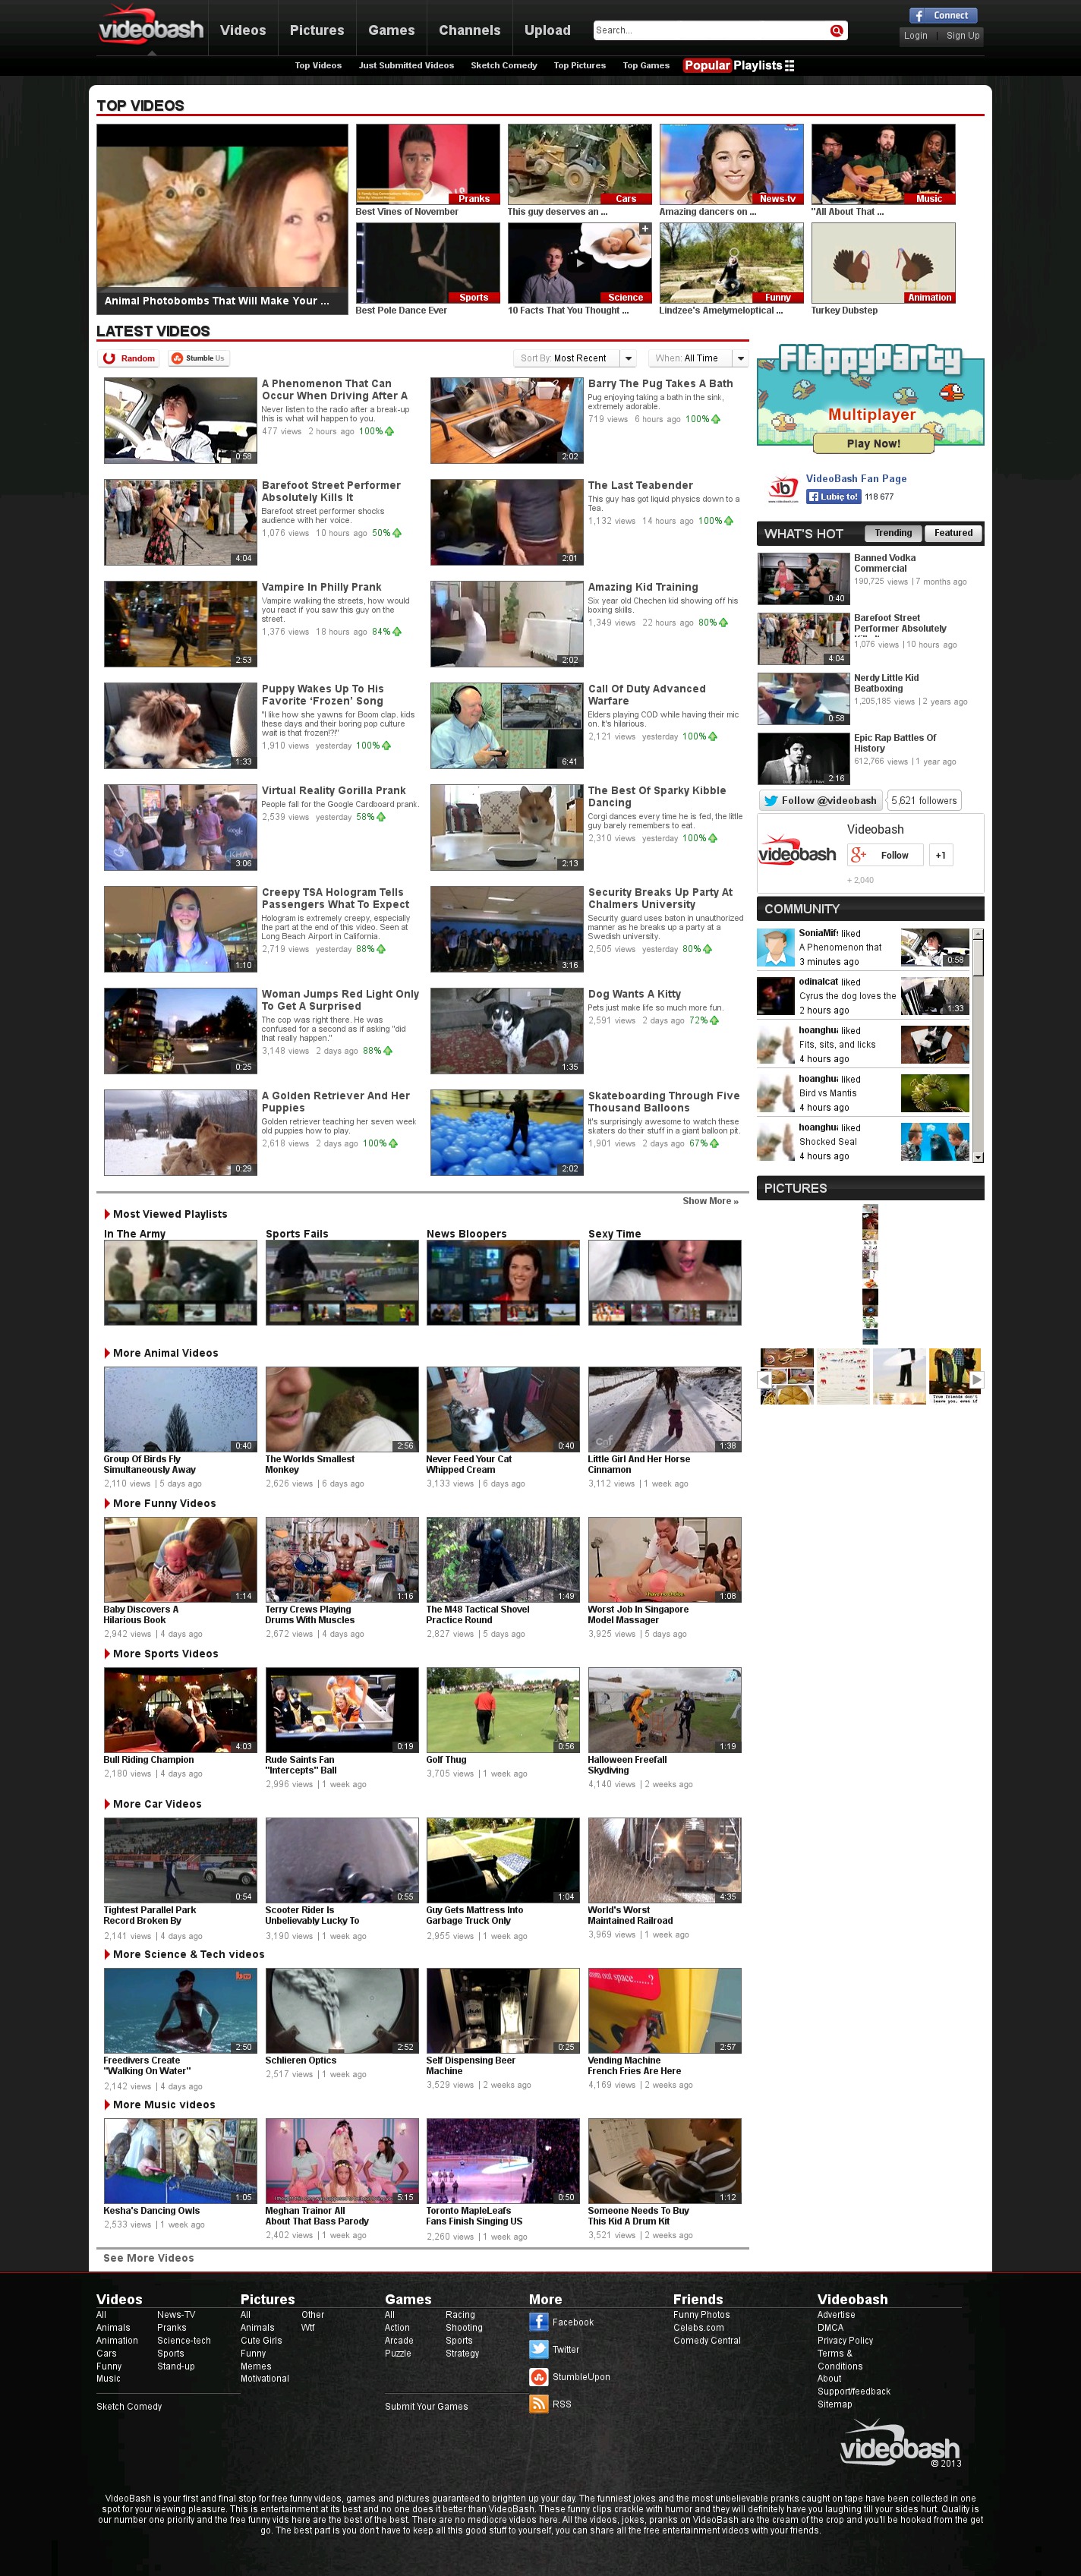Open the Top Pictures sub-navigation link
The width and height of the screenshot is (1081, 2576).
point(580,66)
